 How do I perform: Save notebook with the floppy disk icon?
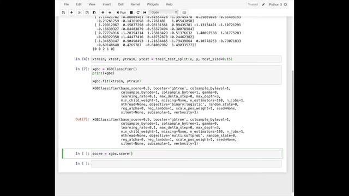pos(63,13)
